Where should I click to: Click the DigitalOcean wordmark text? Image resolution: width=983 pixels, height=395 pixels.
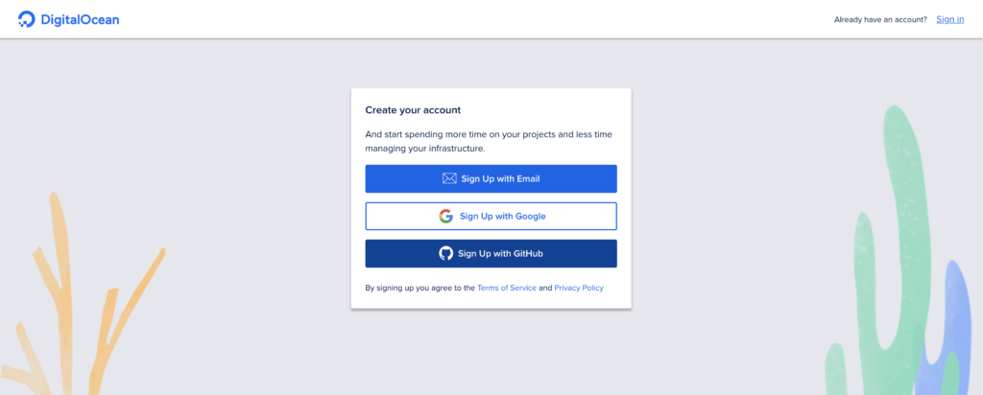80,19
